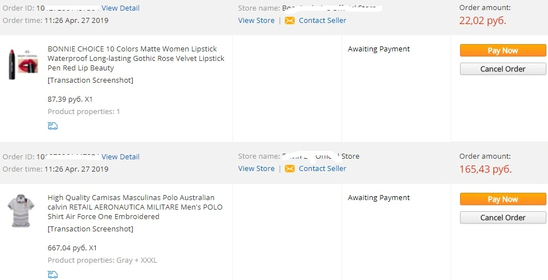The image size is (548, 280).
Task: Open Transaction Screenshot for the polo shirt
Action: [91, 229]
